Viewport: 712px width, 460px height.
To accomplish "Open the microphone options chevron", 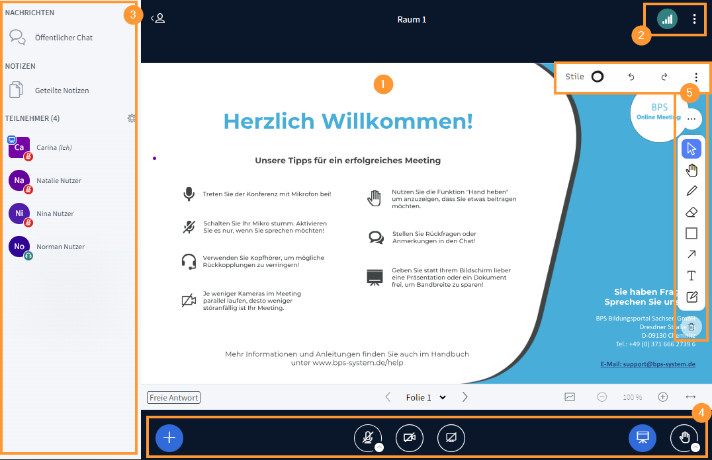I will coord(380,448).
